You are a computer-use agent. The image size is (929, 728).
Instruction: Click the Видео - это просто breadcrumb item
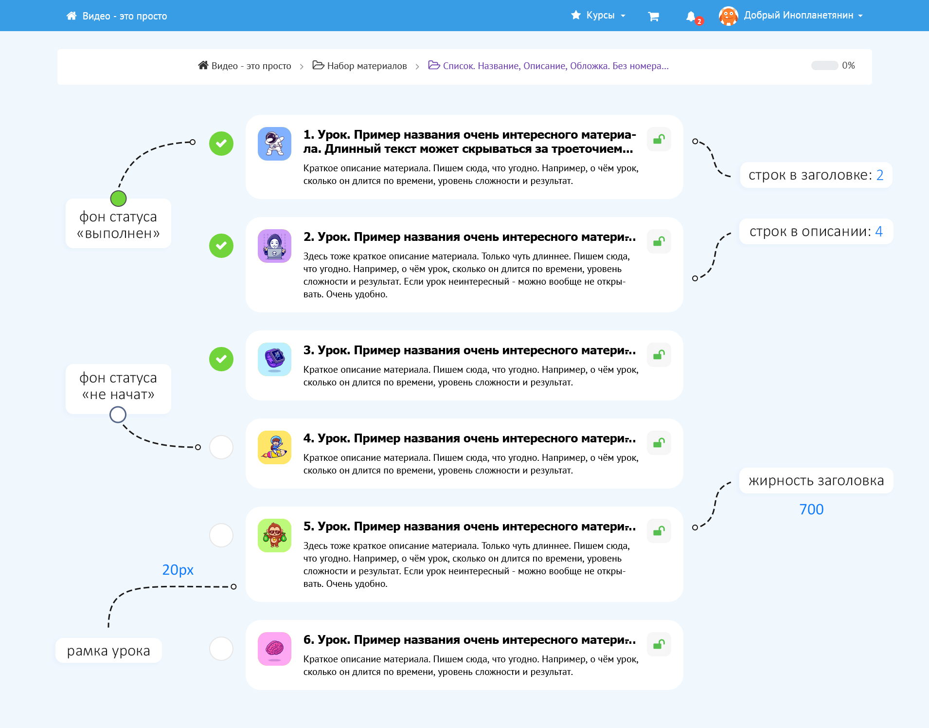[245, 66]
